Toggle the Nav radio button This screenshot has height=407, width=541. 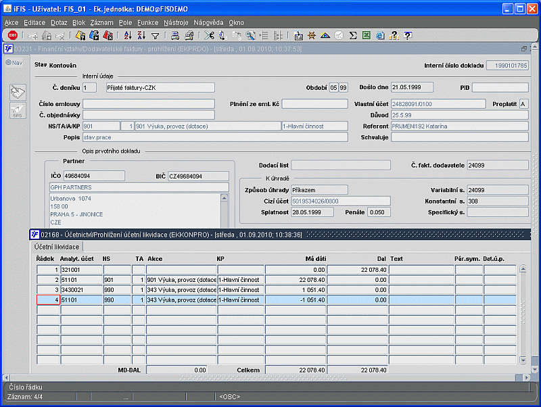click(x=9, y=63)
